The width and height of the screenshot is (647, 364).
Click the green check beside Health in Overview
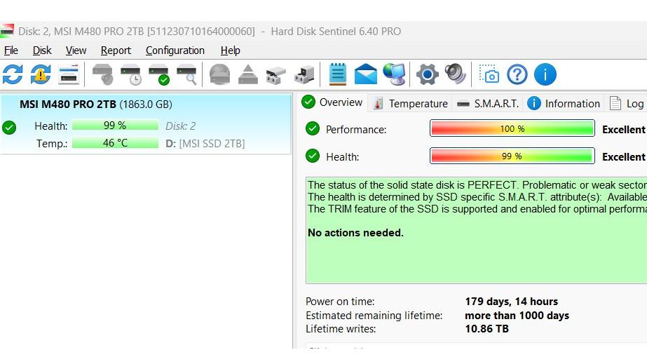pyautogui.click(x=313, y=156)
